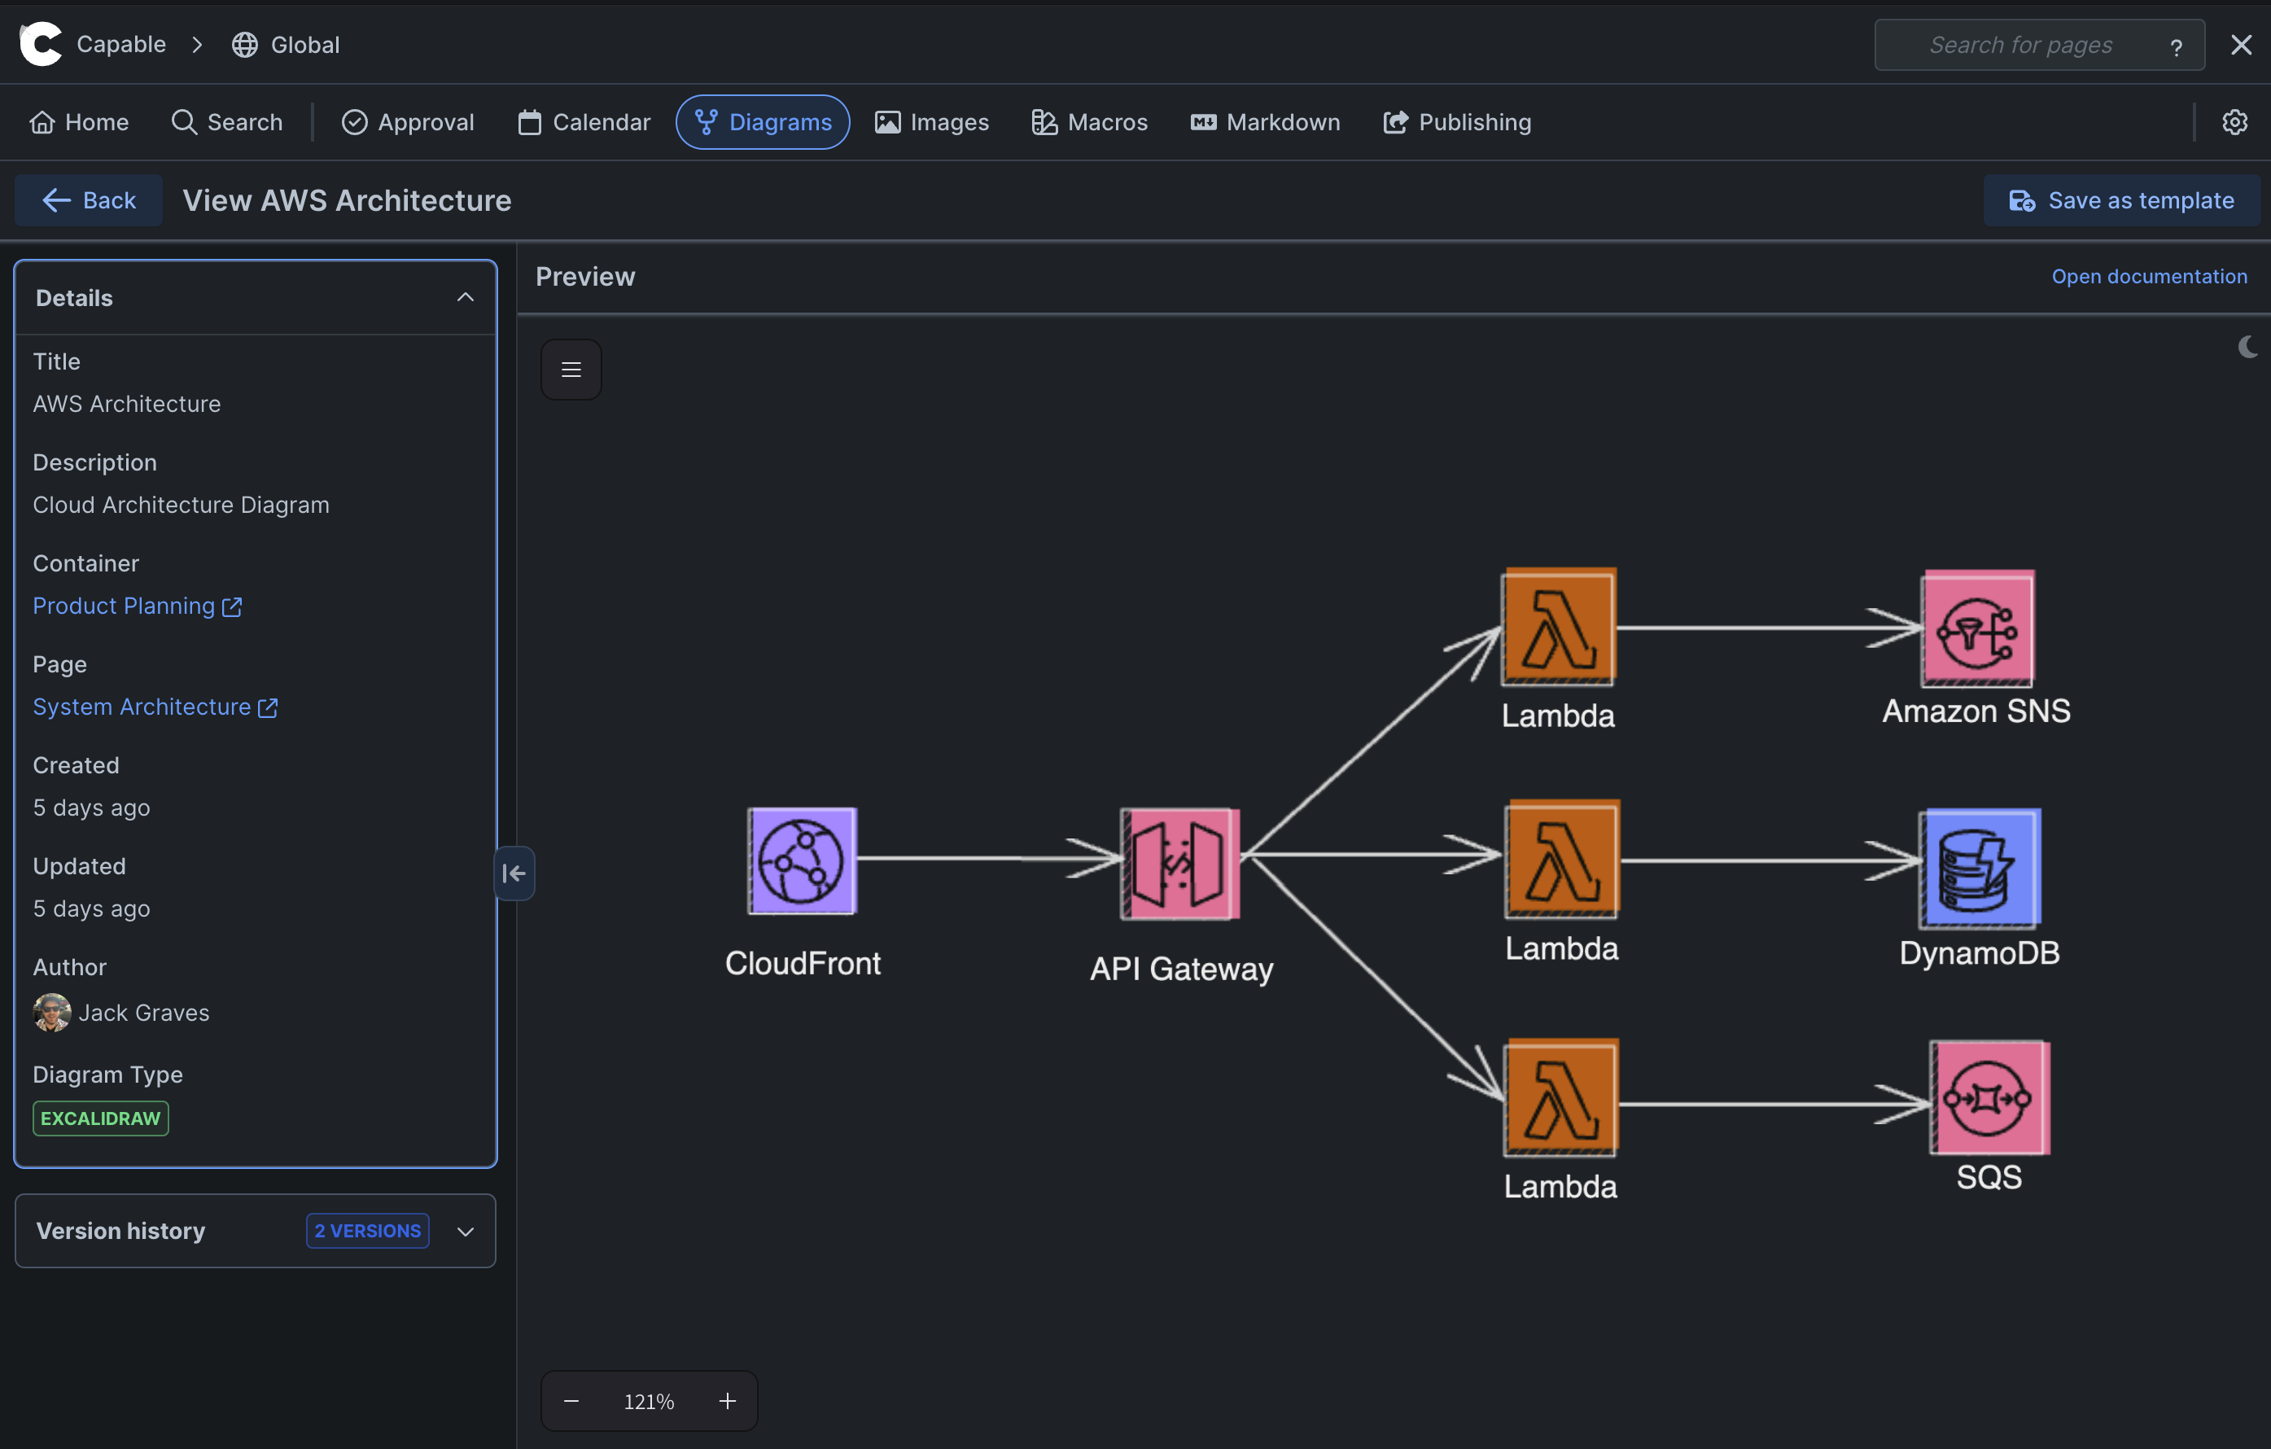Click the Amazon SNS icon in diagram
2271x1449 pixels.
click(1978, 628)
